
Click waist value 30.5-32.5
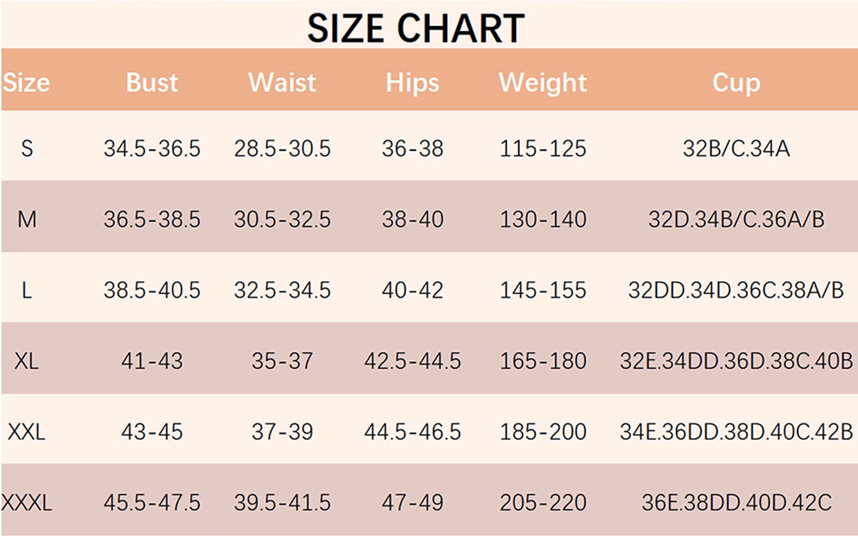click(x=282, y=220)
